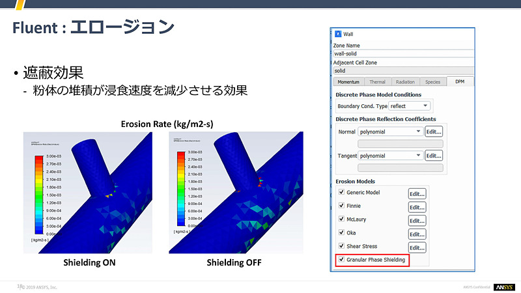Image resolution: width=521 pixels, height=293 pixels.
Task: Click the ANSYS logo in footer
Action: [x=504, y=287]
